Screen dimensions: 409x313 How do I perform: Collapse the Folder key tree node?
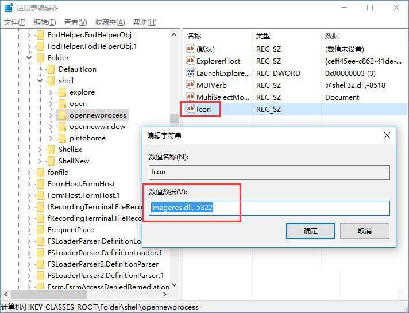tap(29, 58)
